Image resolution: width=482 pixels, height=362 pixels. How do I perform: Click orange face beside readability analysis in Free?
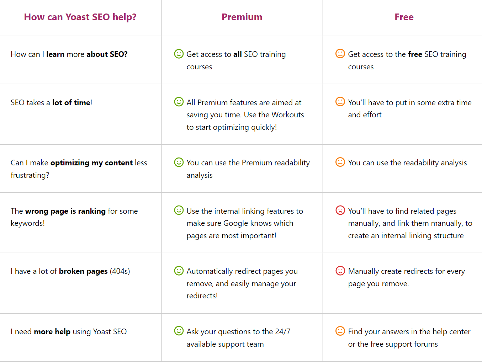[340, 162]
